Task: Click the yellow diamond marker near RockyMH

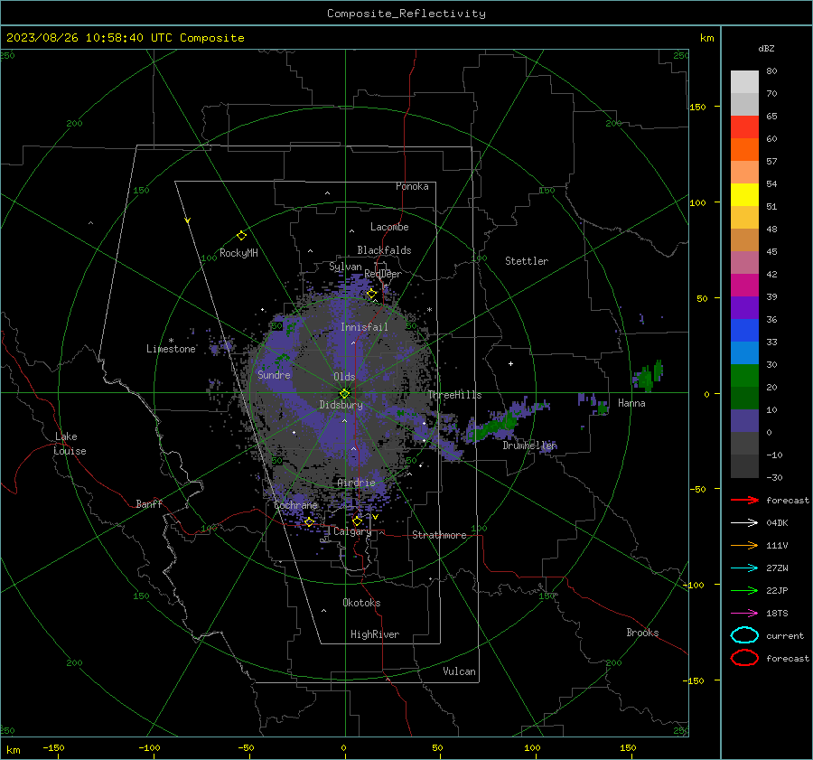Action: [241, 236]
